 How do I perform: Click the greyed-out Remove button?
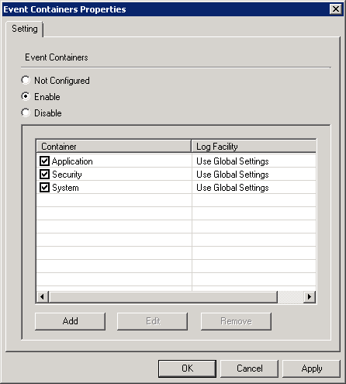pyautogui.click(x=236, y=321)
